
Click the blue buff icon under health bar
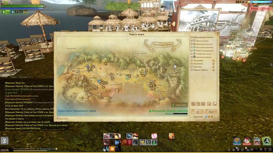[12, 12]
